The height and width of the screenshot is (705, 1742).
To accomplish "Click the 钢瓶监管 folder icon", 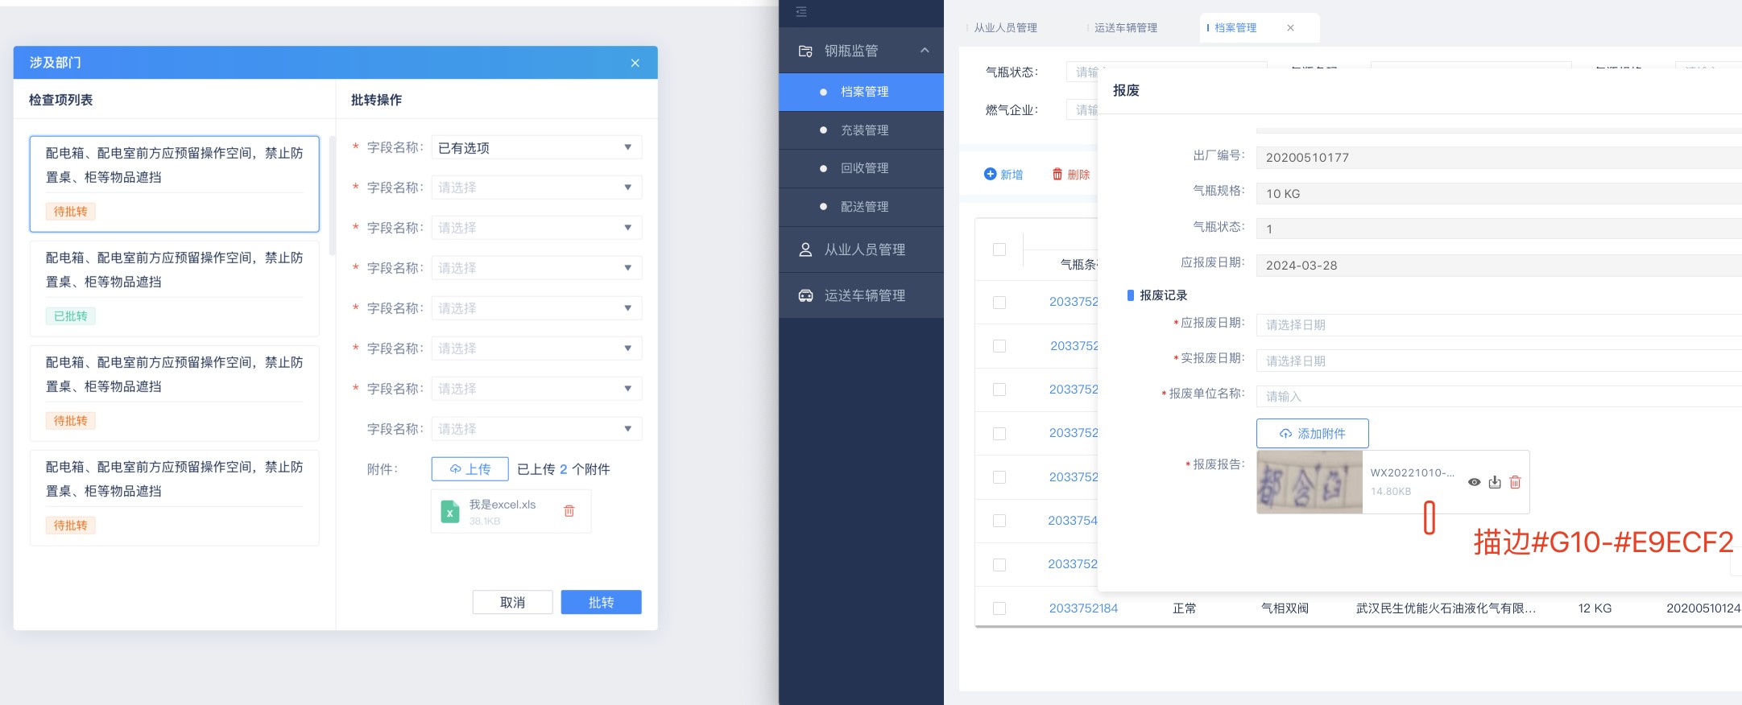I will tap(805, 51).
